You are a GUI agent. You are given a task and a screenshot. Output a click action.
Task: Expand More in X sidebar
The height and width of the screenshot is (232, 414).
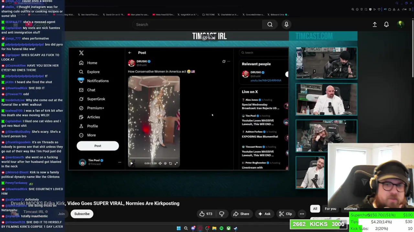coord(87,135)
